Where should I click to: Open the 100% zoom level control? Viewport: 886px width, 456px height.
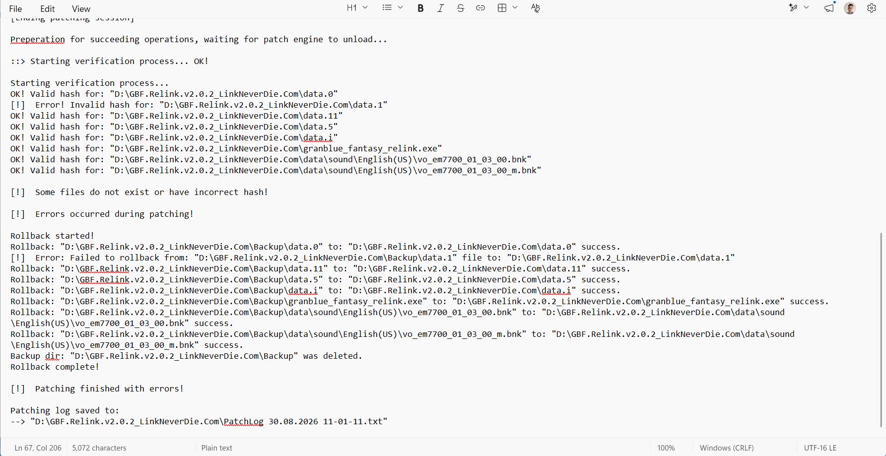(666, 448)
